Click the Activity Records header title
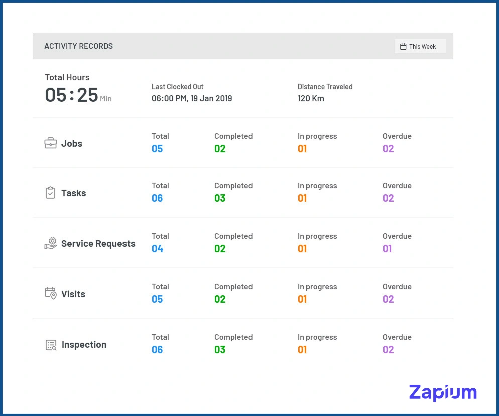 (78, 46)
